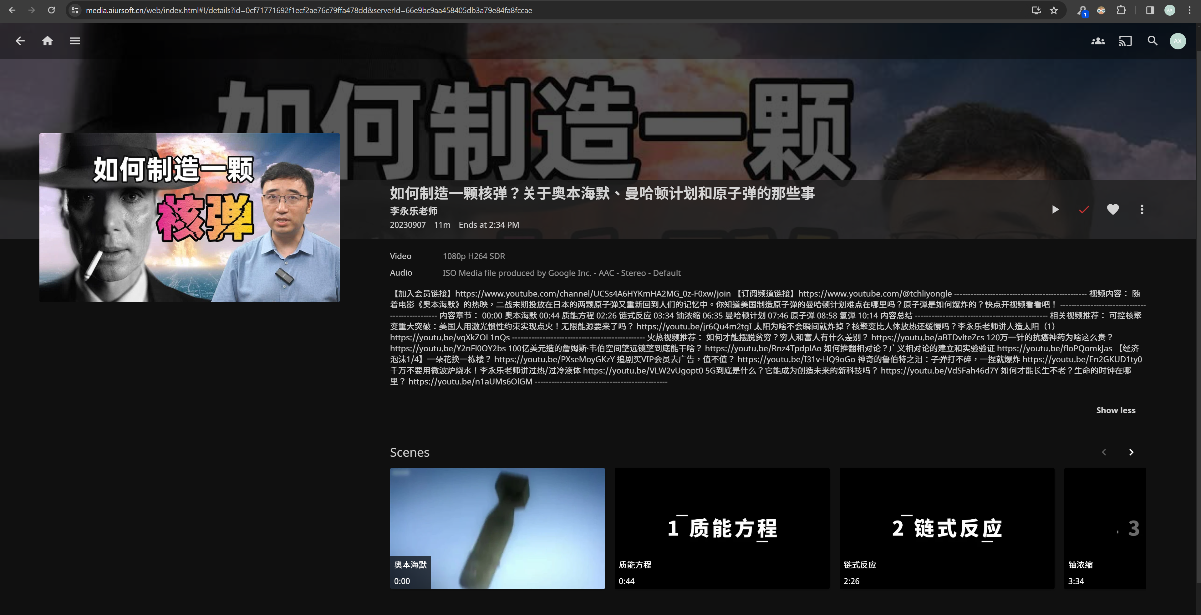Open the three-dot more options menu
The height and width of the screenshot is (615, 1201).
click(x=1142, y=210)
